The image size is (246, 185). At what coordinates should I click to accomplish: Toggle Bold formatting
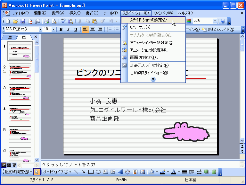tap(61, 30)
